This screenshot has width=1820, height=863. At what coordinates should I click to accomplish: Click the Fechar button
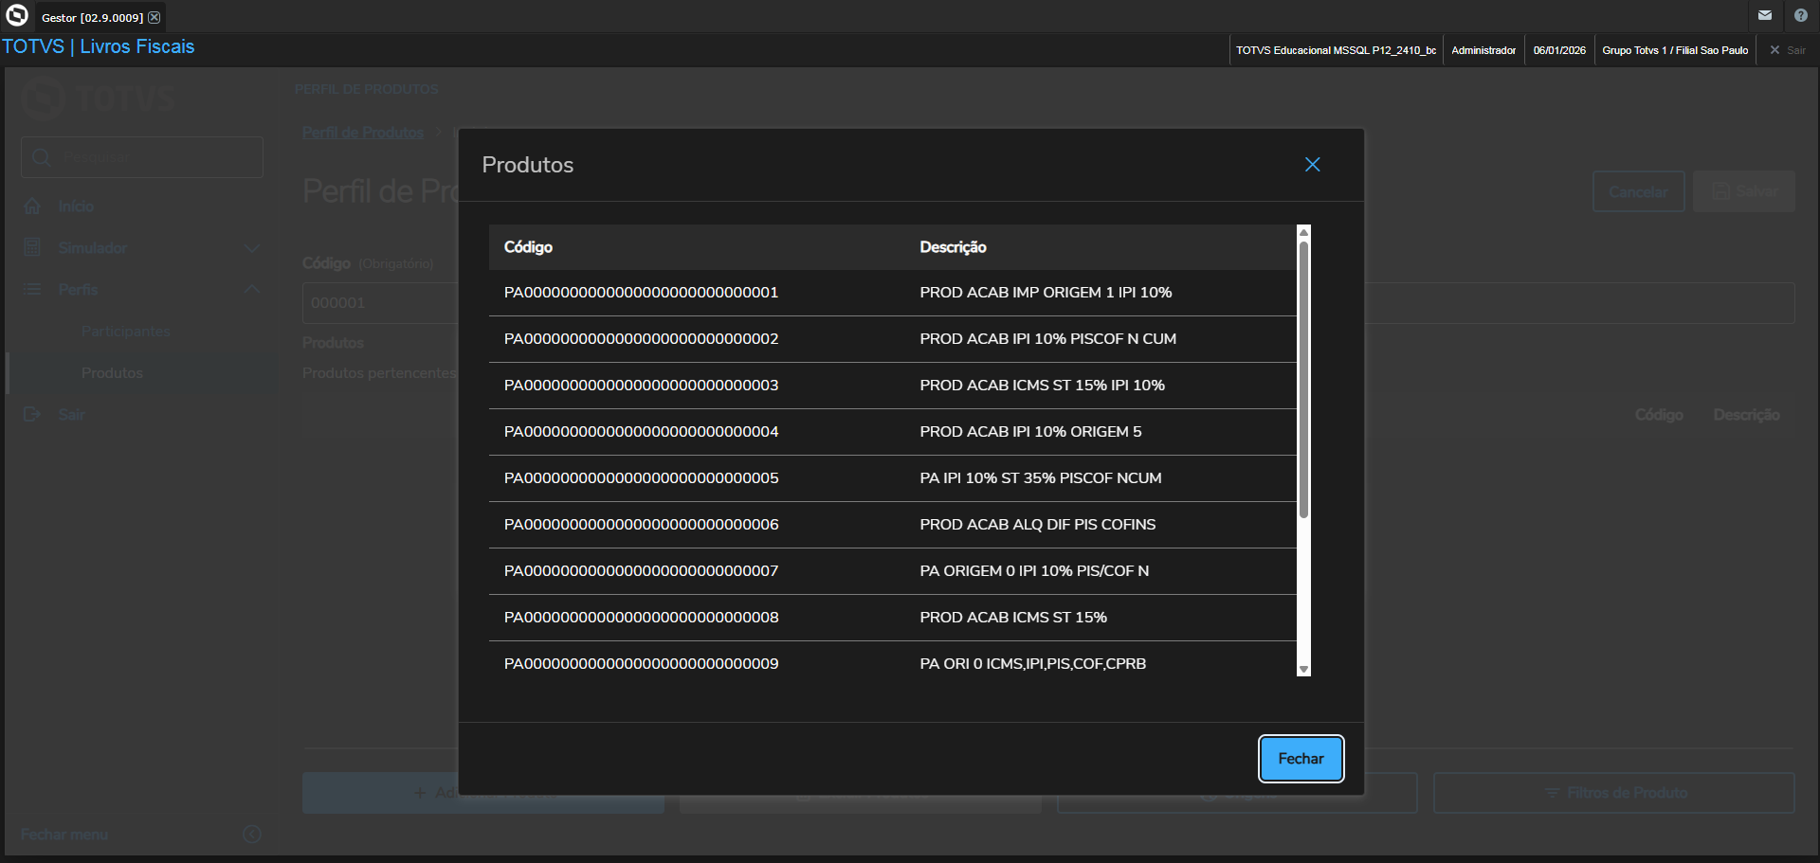pos(1301,759)
